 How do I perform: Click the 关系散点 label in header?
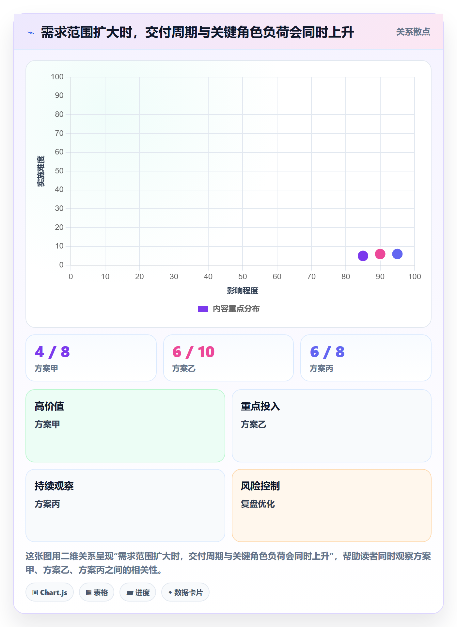[x=413, y=32]
